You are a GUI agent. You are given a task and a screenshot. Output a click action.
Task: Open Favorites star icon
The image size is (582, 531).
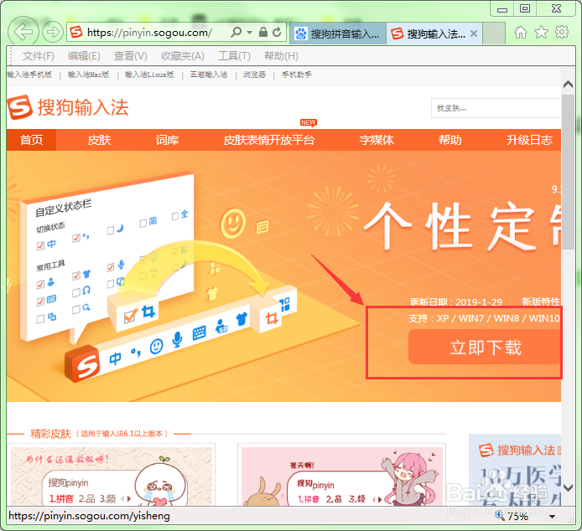[541, 33]
